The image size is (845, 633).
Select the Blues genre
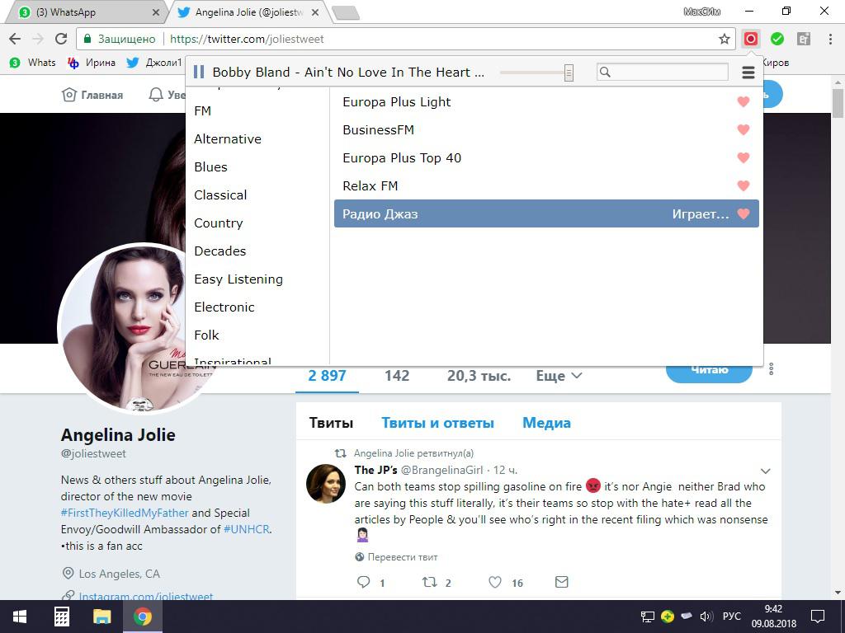(210, 166)
